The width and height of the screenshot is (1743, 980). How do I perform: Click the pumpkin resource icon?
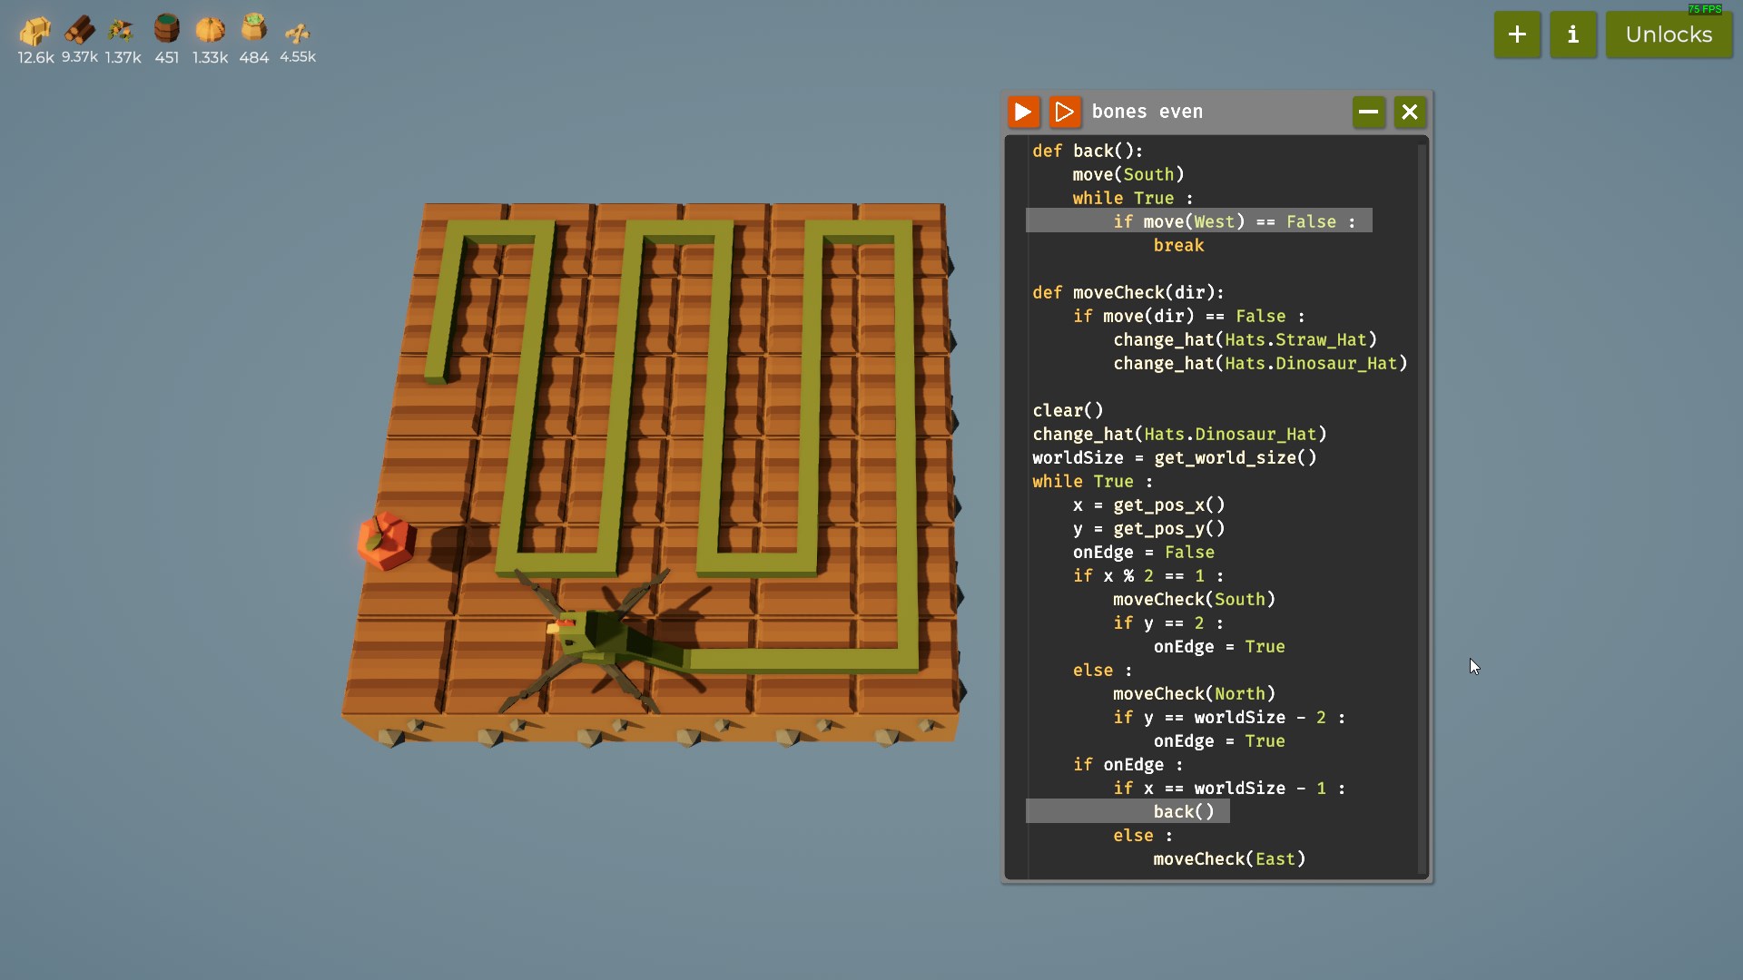coord(210,30)
